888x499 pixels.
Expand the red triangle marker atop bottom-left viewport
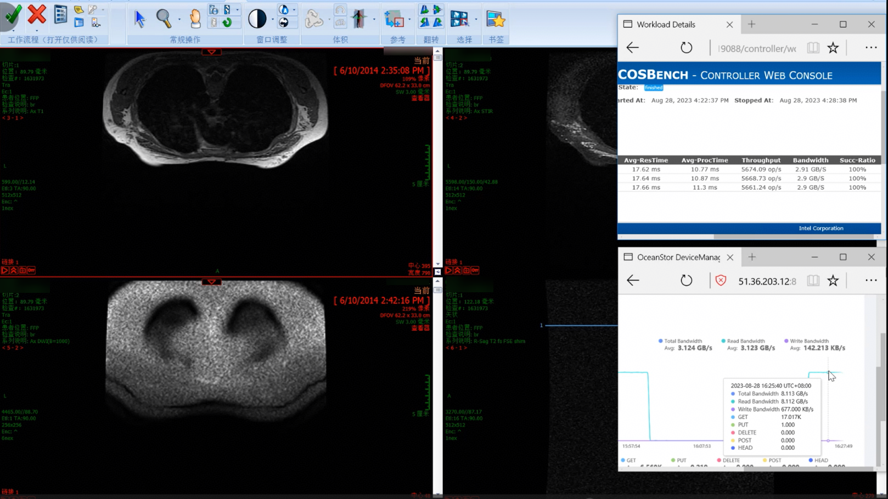211,282
